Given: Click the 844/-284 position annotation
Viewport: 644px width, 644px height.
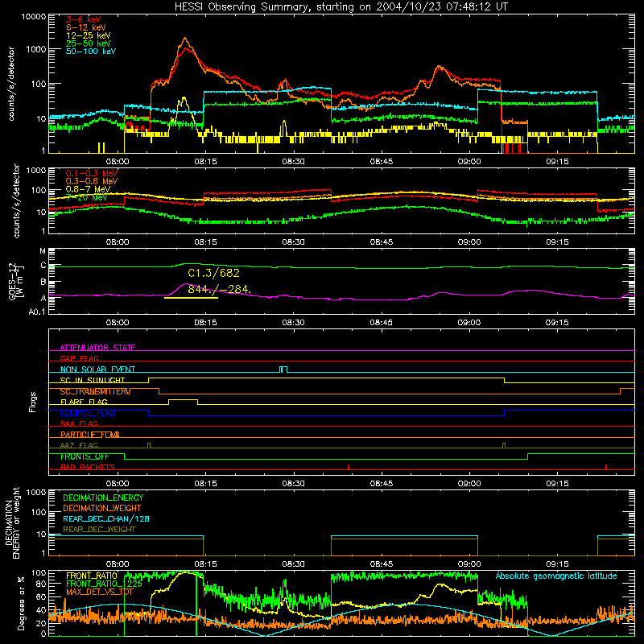Looking at the screenshot, I should 219,290.
